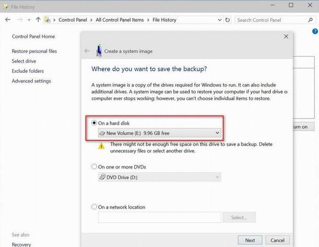319x247 pixels.
Task: Click the dialog's back arrow
Action: pos(87,51)
